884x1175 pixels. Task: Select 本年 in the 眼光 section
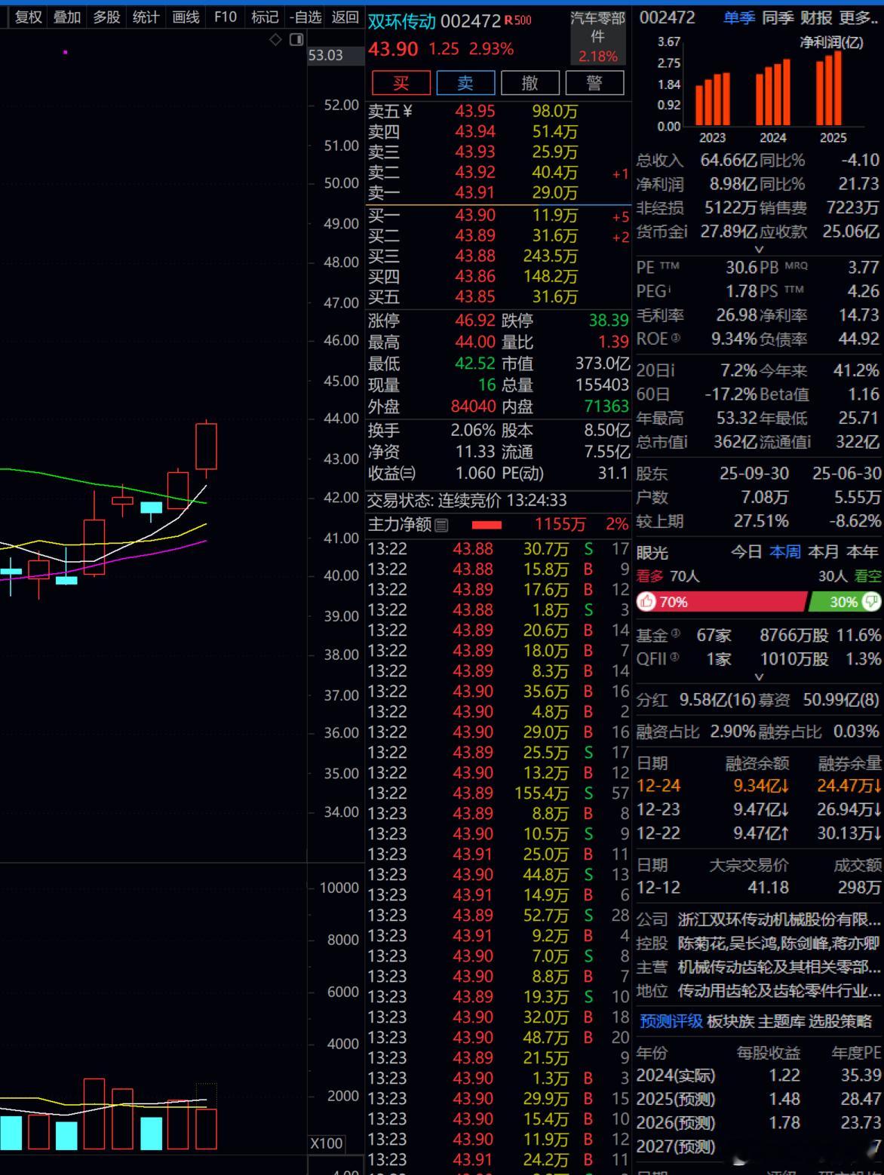pyautogui.click(x=862, y=552)
